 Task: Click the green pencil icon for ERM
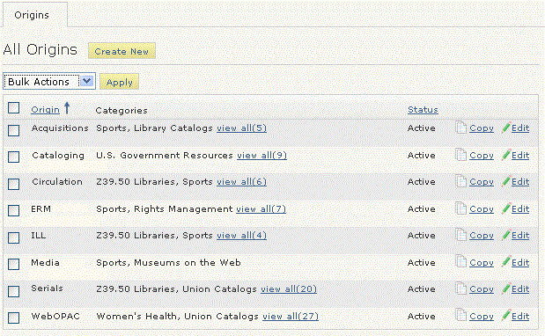(505, 208)
